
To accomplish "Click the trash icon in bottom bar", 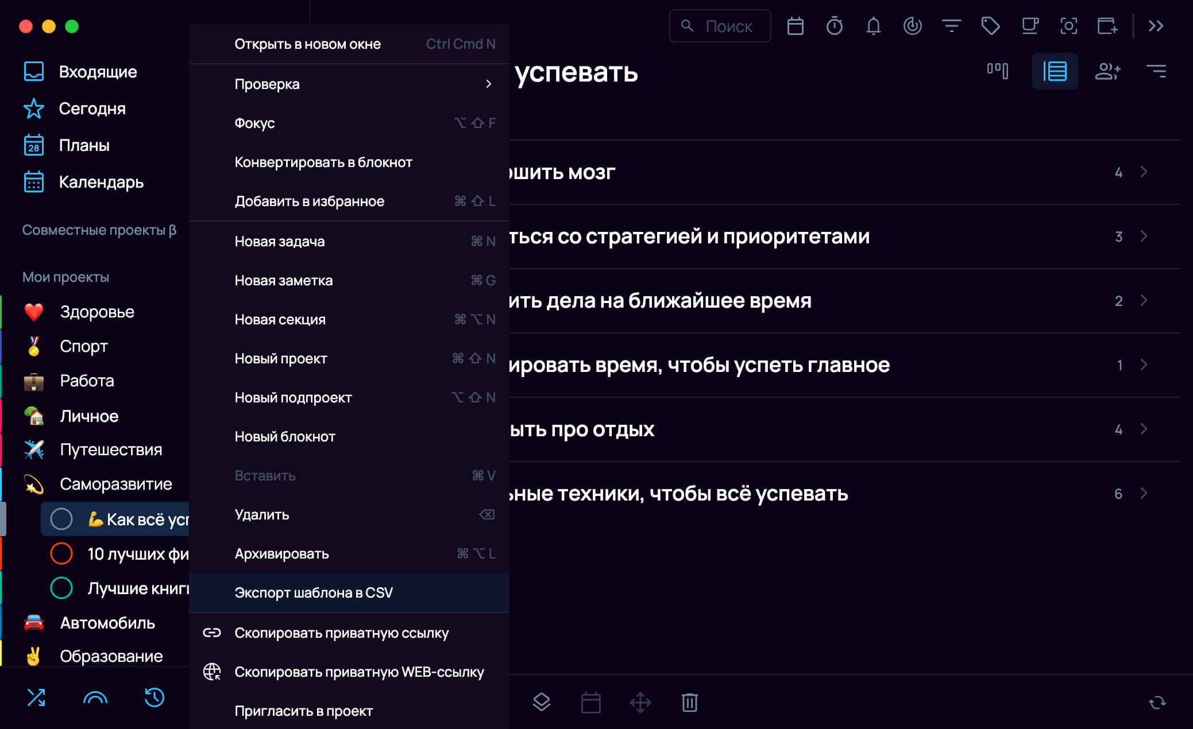I will pyautogui.click(x=689, y=702).
